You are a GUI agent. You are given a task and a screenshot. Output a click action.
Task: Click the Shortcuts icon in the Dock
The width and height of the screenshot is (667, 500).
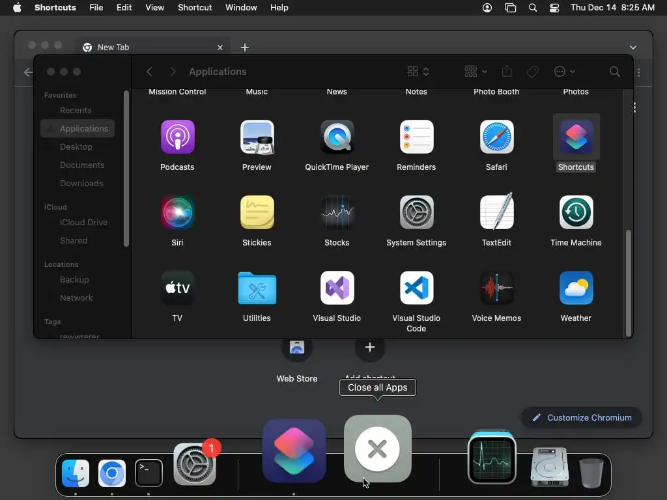pyautogui.click(x=294, y=451)
